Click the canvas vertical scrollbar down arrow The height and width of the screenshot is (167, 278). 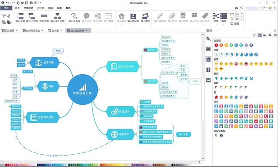pyautogui.click(x=203, y=159)
